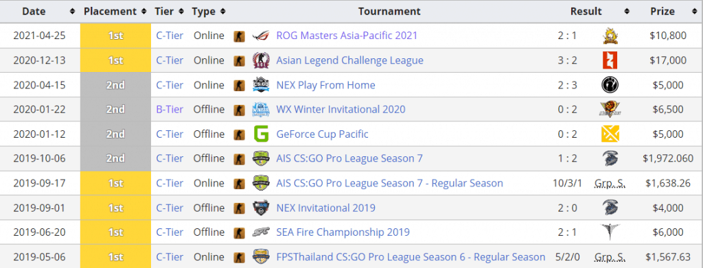Click the yellow opponent logo in GeForce Cup row
Image resolution: width=703 pixels, height=268 pixels.
click(x=610, y=134)
